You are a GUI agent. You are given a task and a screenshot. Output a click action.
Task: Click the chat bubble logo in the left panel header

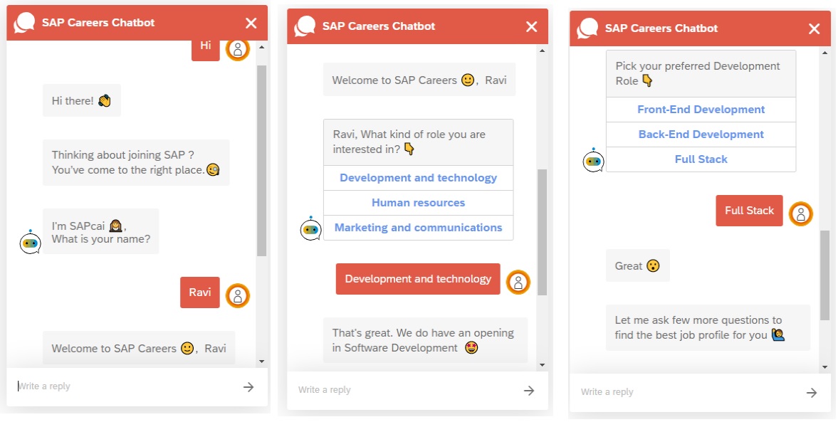click(x=25, y=23)
